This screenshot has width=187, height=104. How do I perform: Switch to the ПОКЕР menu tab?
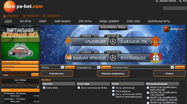pyautogui.click(x=43, y=21)
